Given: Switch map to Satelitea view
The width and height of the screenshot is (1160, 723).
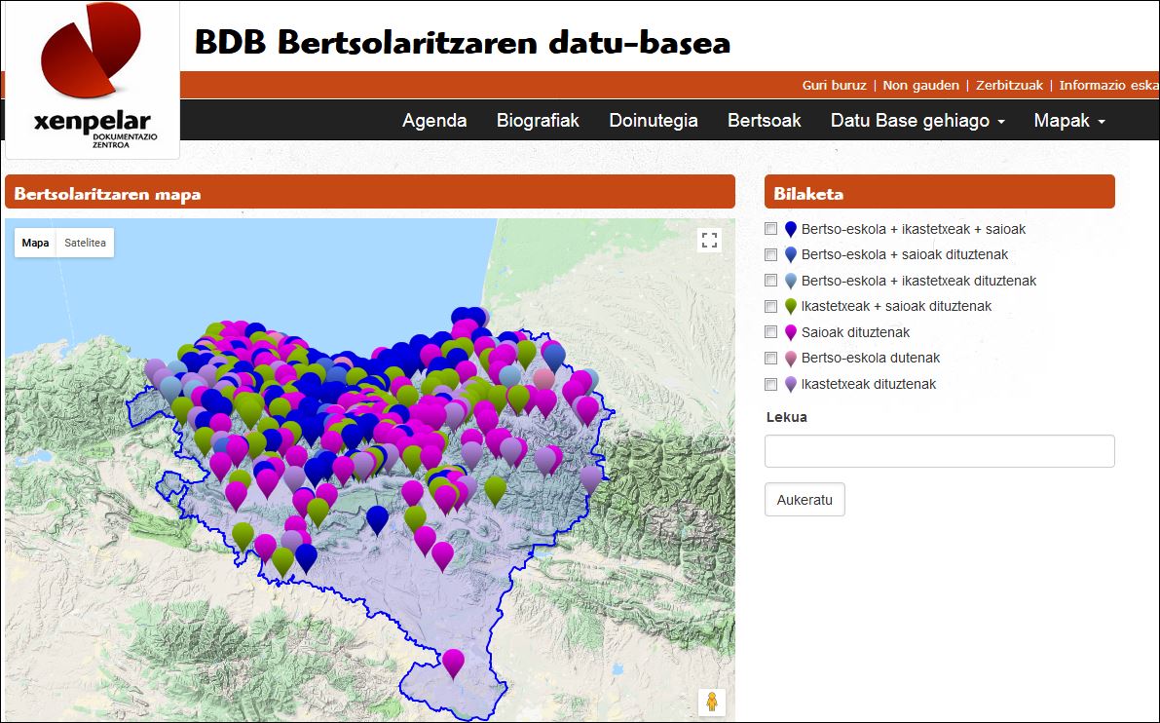Looking at the screenshot, I should [85, 243].
